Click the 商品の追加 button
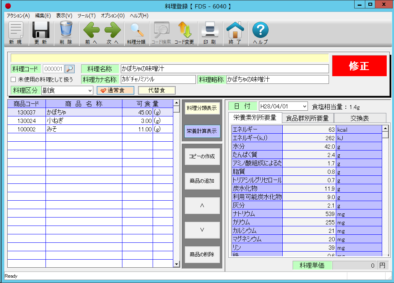 [x=202, y=181]
